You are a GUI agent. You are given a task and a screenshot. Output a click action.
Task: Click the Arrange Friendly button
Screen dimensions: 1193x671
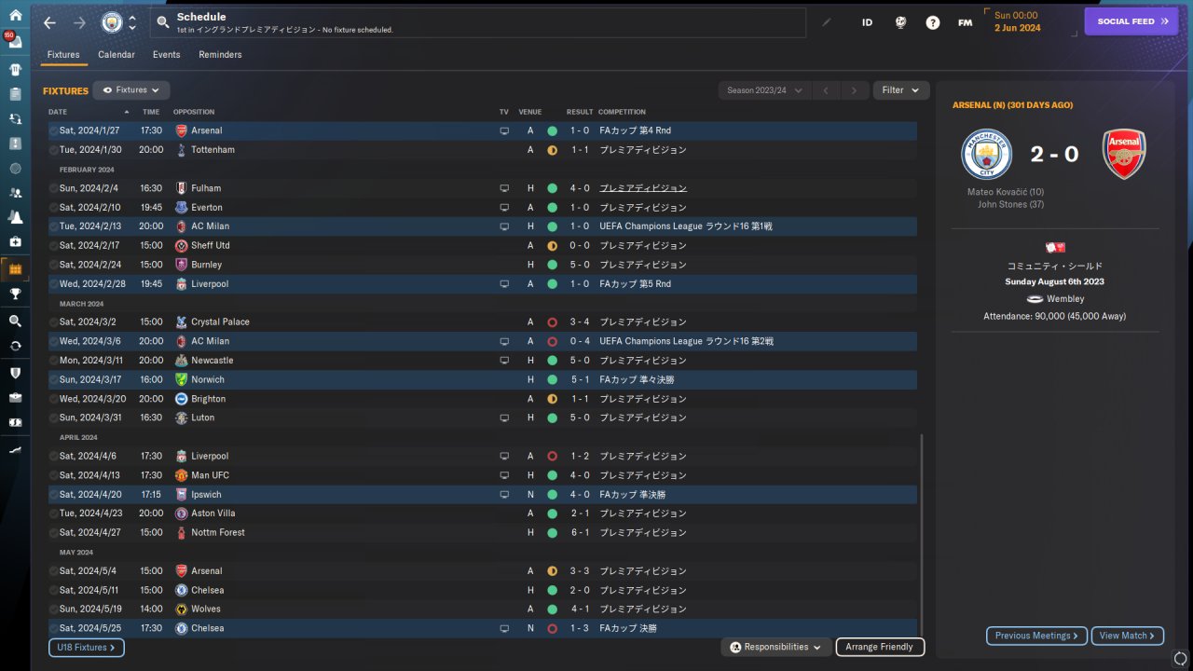pyautogui.click(x=880, y=647)
